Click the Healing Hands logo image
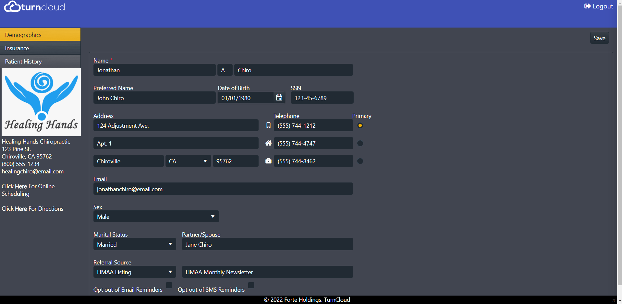 pos(41,102)
